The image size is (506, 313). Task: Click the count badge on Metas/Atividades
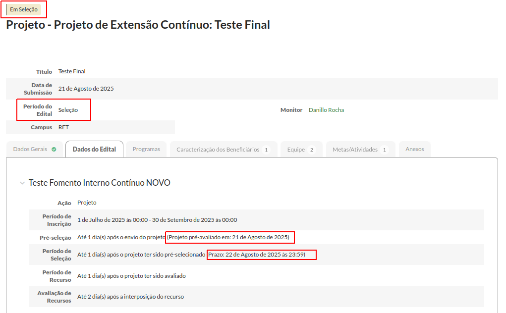tap(384, 150)
